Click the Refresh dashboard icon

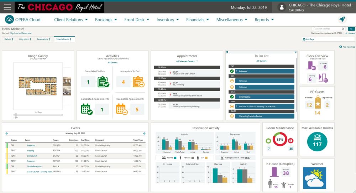tap(346, 33)
